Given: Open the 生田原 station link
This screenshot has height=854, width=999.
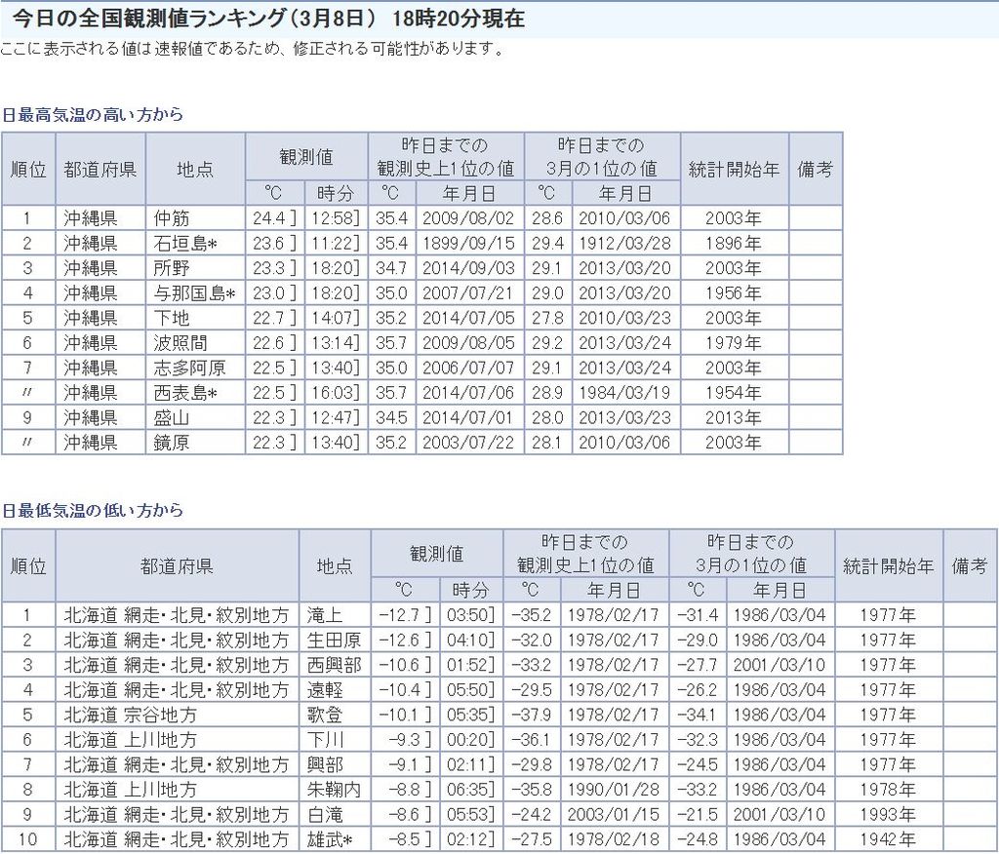Looking at the screenshot, I should pos(333,640).
